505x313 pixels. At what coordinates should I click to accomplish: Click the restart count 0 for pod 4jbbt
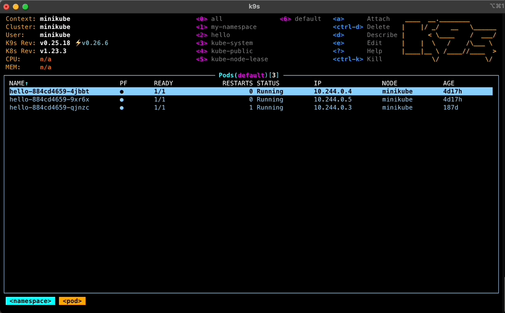pyautogui.click(x=251, y=92)
